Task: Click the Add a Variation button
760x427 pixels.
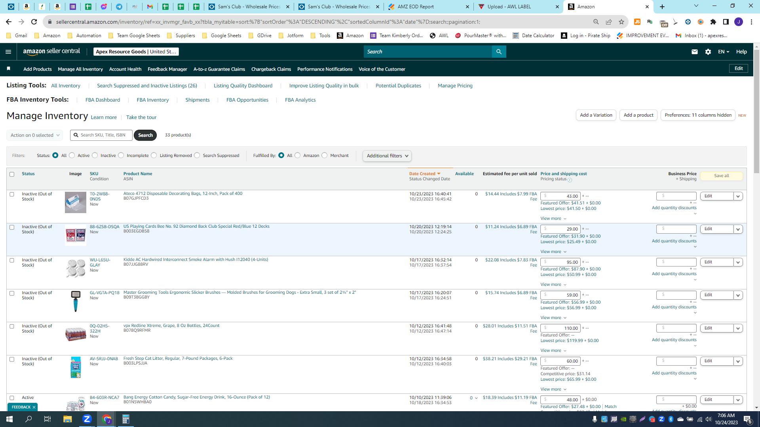Action: click(596, 115)
